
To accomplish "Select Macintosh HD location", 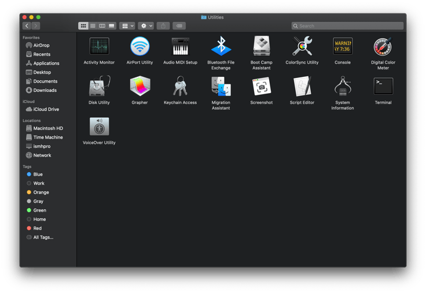I will tap(45, 128).
